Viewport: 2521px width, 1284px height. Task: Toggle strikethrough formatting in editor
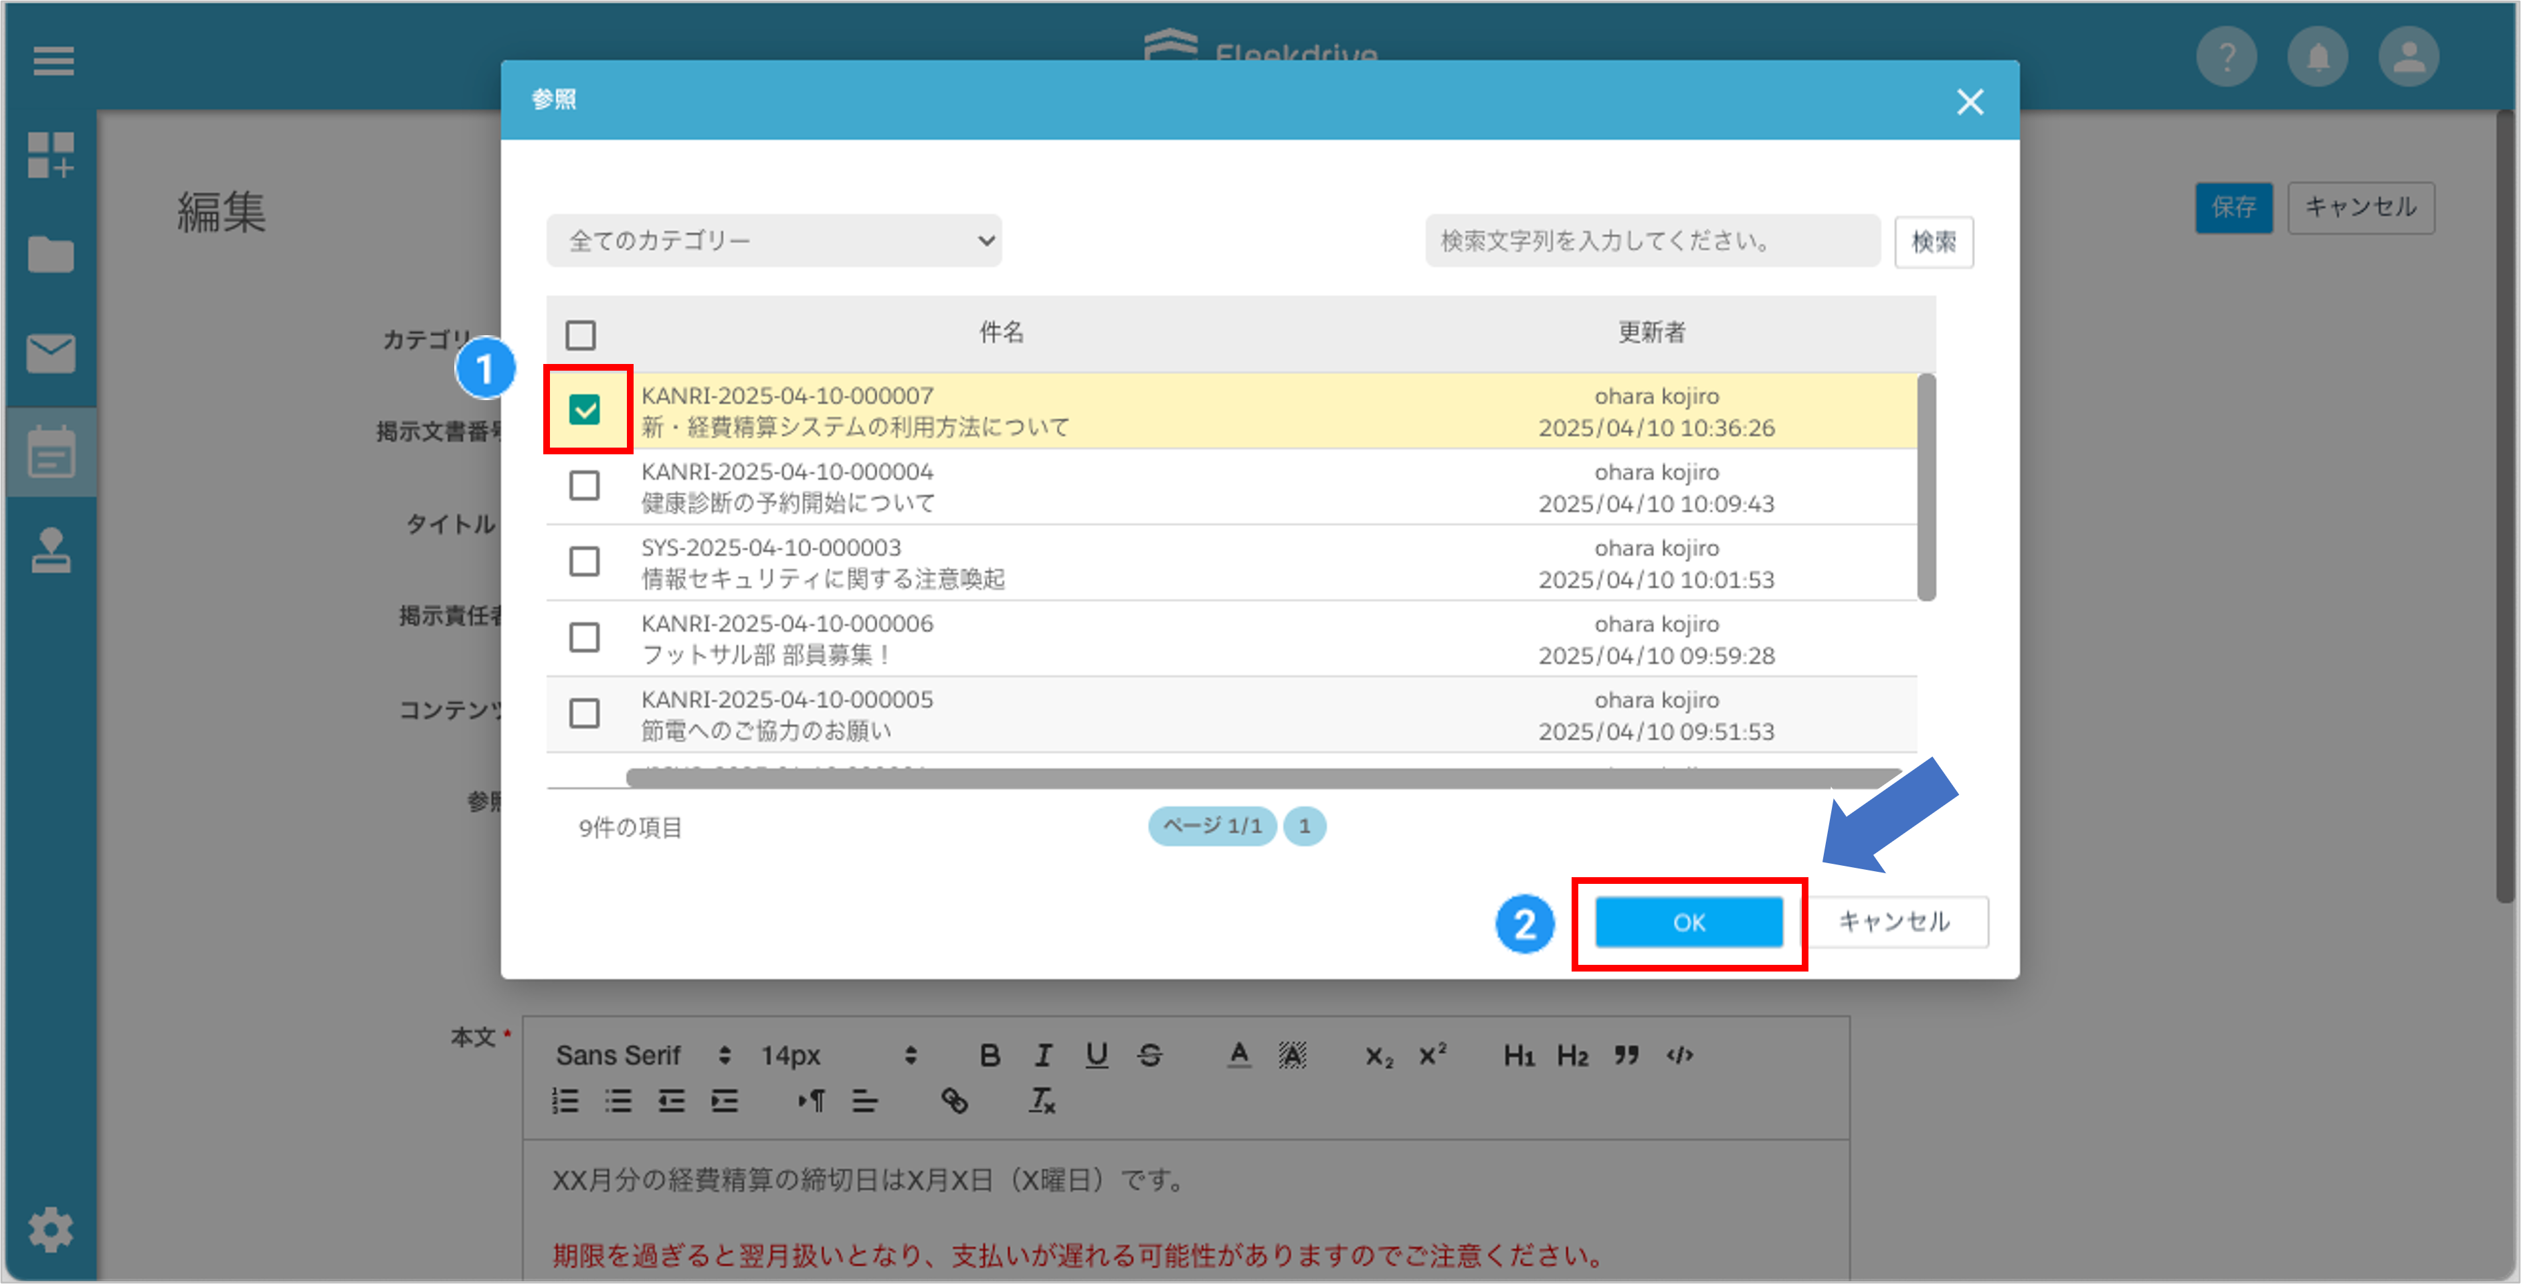pos(1150,1055)
